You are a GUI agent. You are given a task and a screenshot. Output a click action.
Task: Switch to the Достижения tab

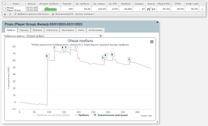68,30
